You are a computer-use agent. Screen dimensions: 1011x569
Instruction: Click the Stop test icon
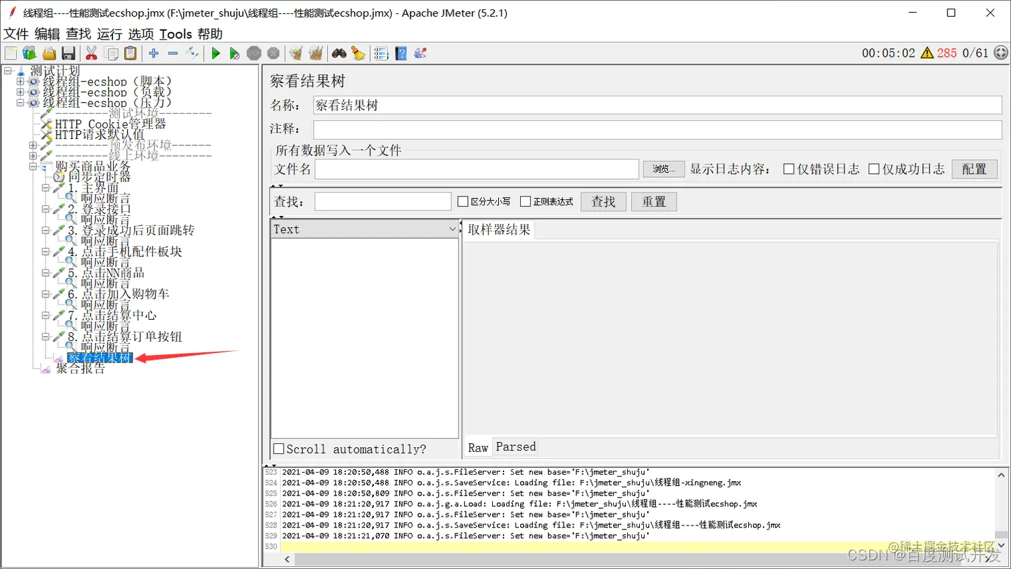tap(254, 53)
